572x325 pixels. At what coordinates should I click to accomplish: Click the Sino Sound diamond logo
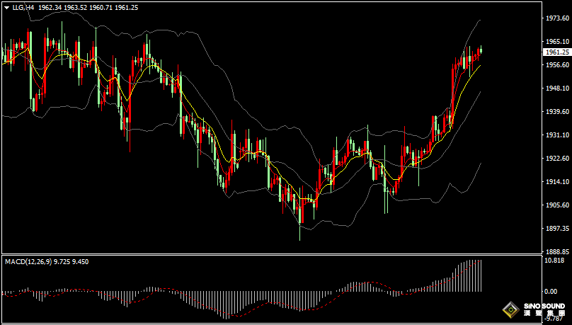pyautogui.click(x=510, y=309)
